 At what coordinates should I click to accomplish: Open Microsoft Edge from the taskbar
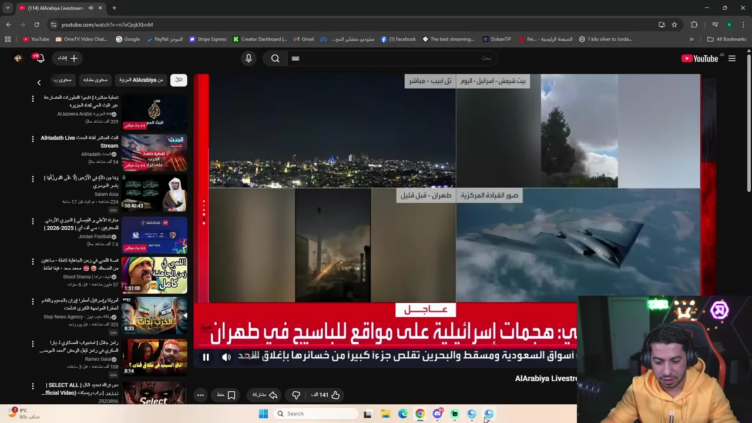403,414
